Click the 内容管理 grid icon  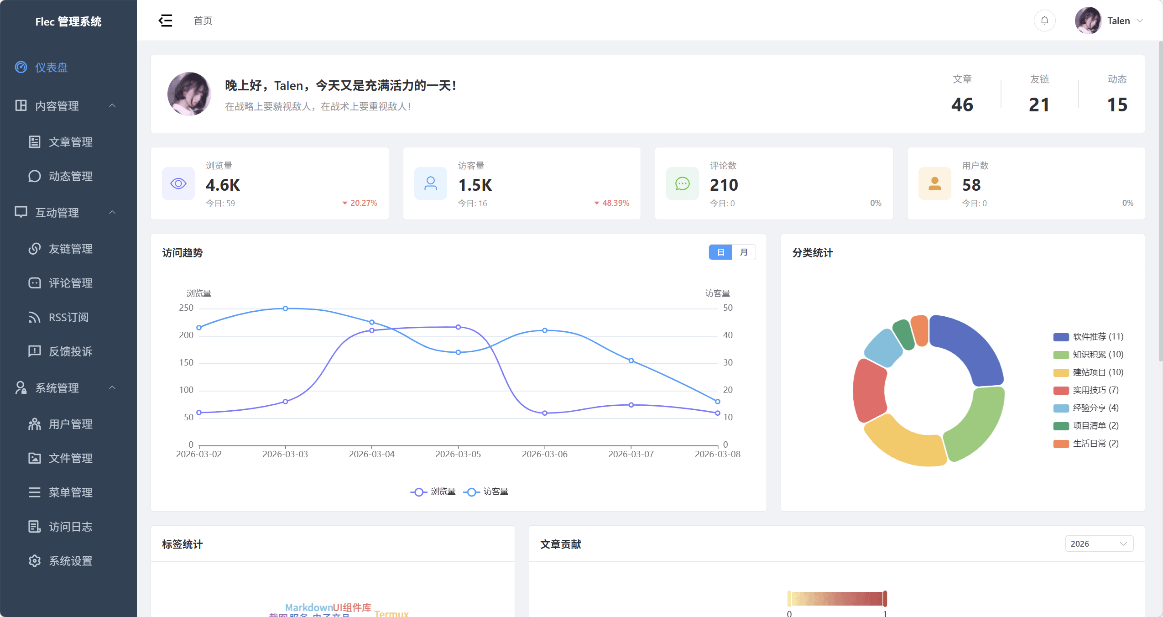pos(21,105)
